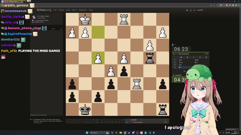Image resolution: width=241 pixels, height=135 pixels.
Task: Jump to last move in move list
Action: point(200,57)
